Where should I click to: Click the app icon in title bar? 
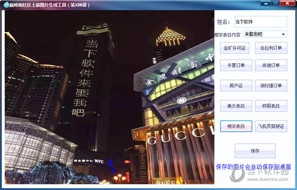pyautogui.click(x=6, y=5)
